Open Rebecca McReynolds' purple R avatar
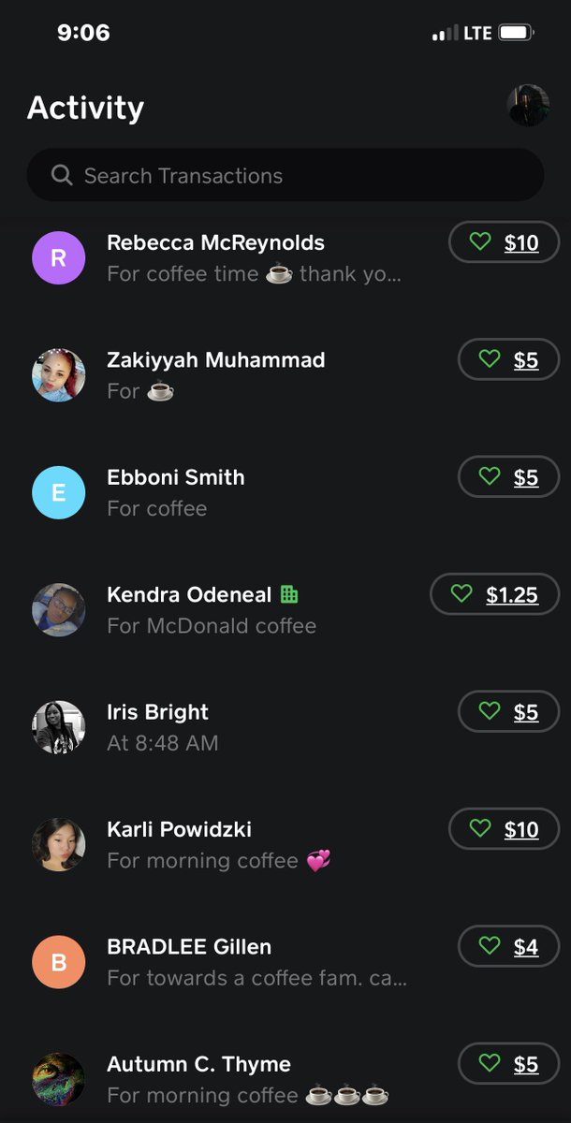The height and width of the screenshot is (1123, 571). pyautogui.click(x=58, y=257)
